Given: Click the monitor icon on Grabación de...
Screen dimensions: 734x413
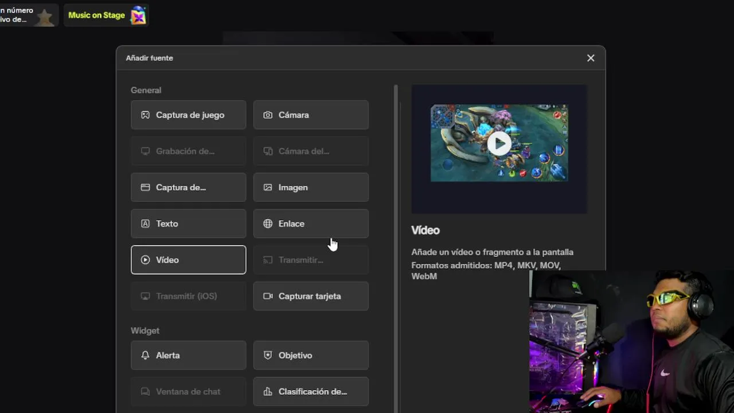Looking at the screenshot, I should [x=145, y=151].
